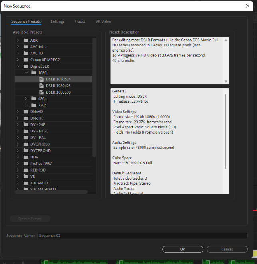
Task: Switch to the Settings tab
Action: click(58, 22)
